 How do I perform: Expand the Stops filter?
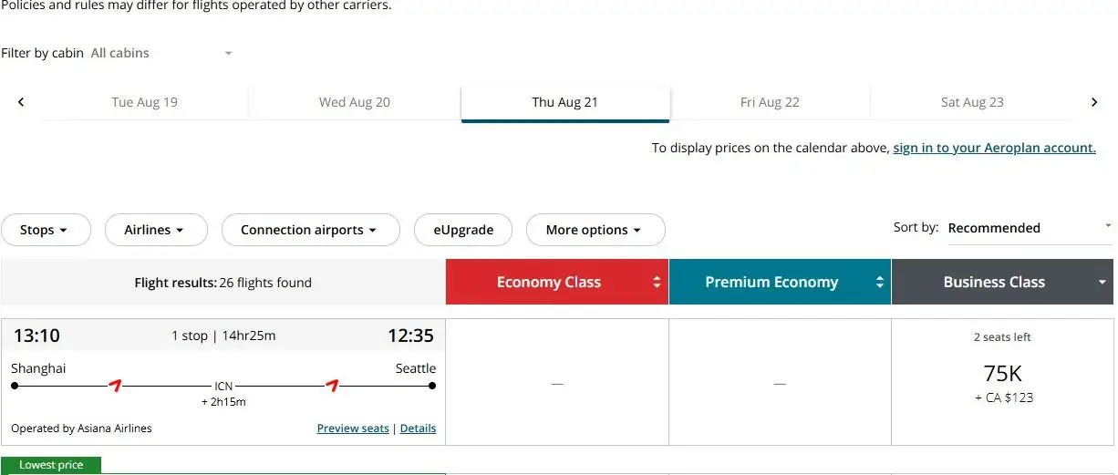[x=46, y=230]
